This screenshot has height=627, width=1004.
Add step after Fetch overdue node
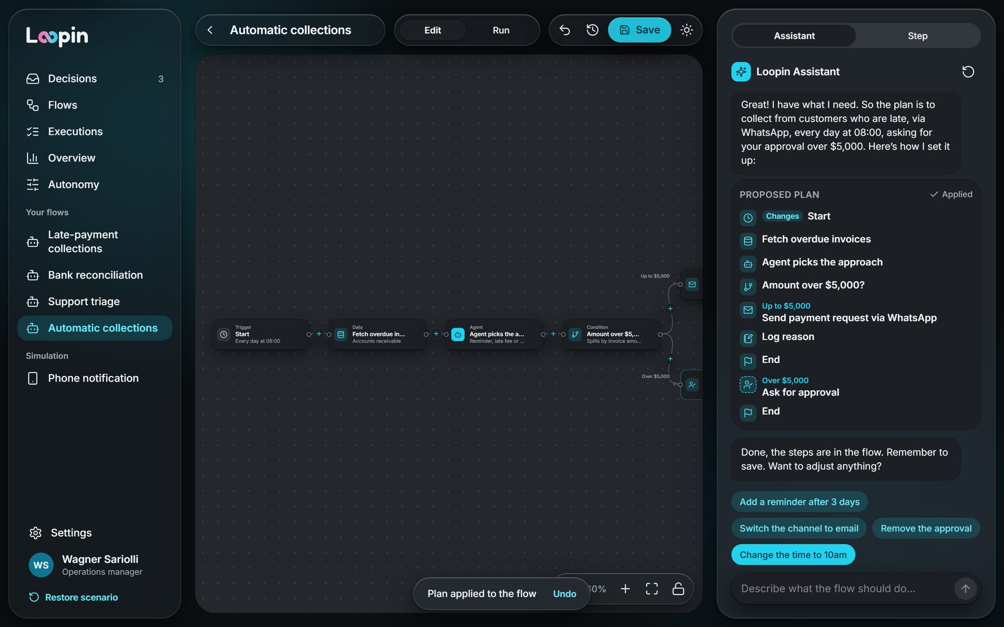(x=436, y=334)
